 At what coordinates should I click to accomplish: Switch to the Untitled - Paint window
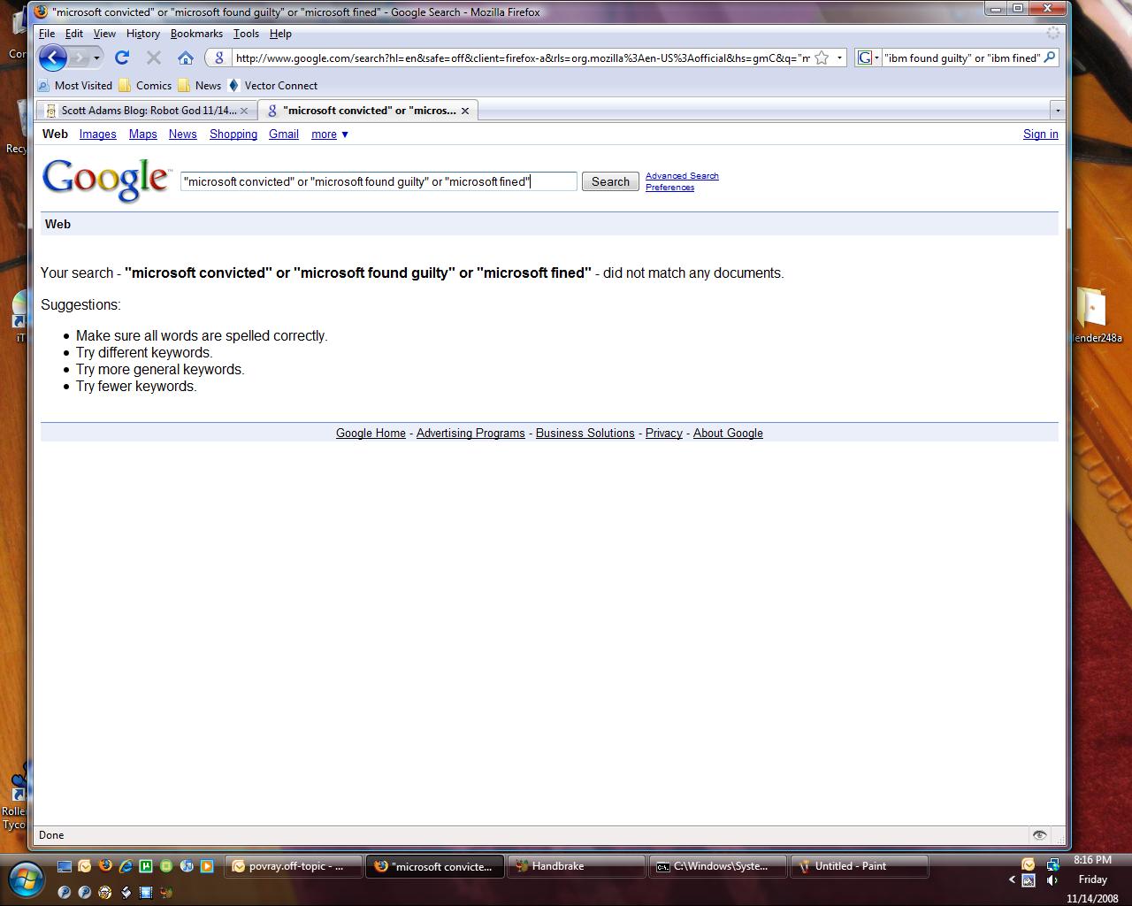(860, 866)
